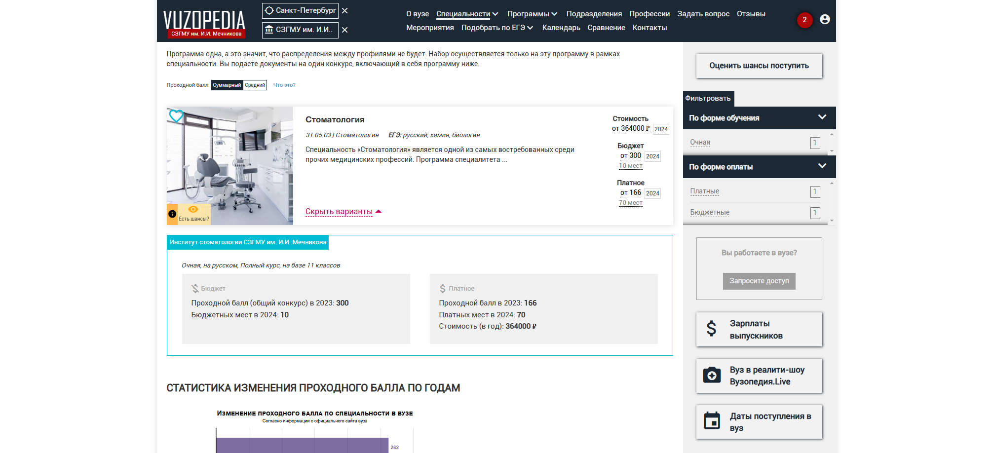The image size is (993, 453).
Task: Open the Мероприятия page
Action: [x=430, y=28]
